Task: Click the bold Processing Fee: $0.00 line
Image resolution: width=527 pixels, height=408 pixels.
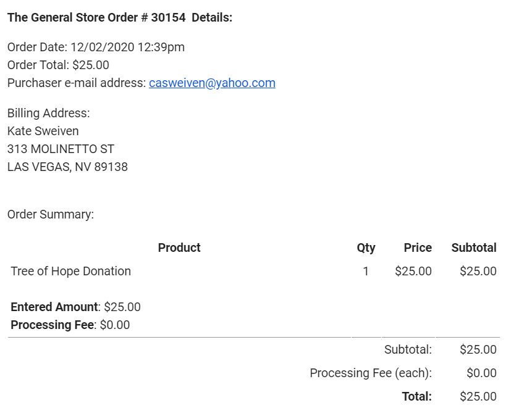Action: [x=70, y=325]
